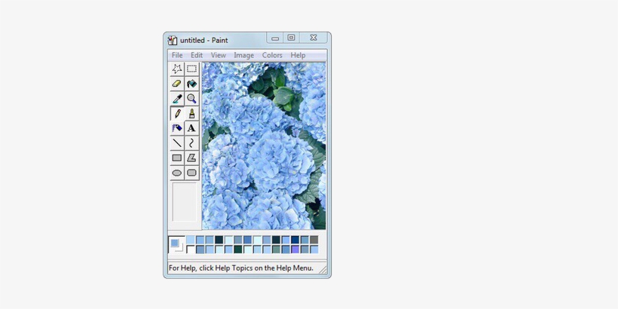Open the Colors menu

[272, 55]
